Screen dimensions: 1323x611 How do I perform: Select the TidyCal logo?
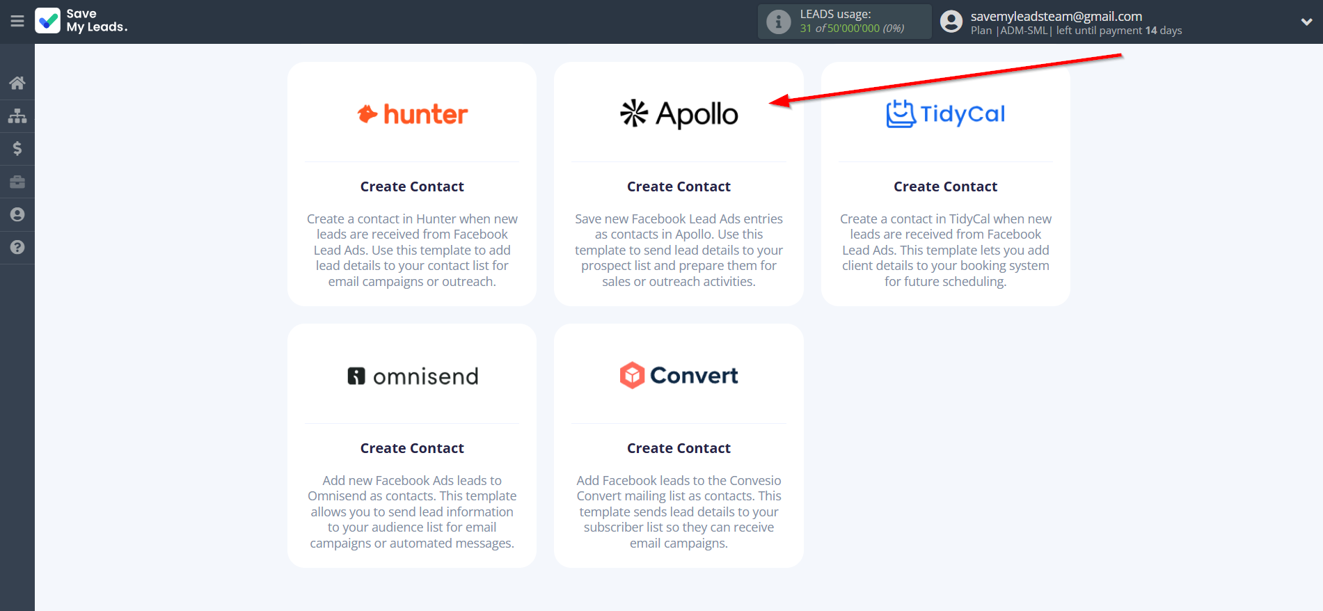(x=945, y=114)
